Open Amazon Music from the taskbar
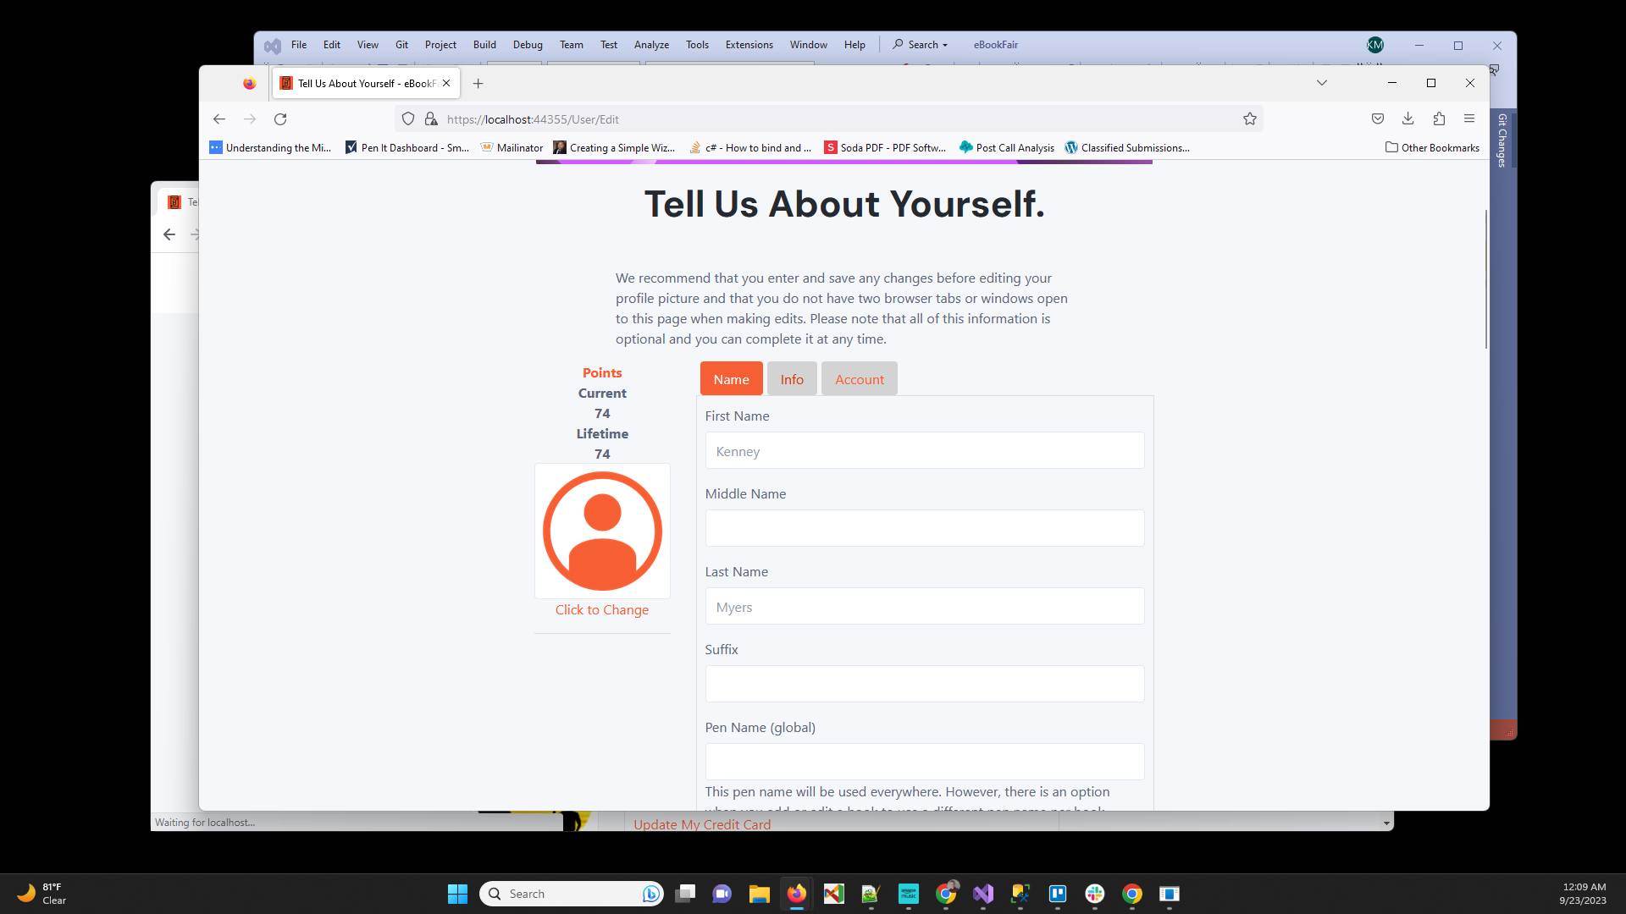Image resolution: width=1626 pixels, height=914 pixels. point(909,894)
